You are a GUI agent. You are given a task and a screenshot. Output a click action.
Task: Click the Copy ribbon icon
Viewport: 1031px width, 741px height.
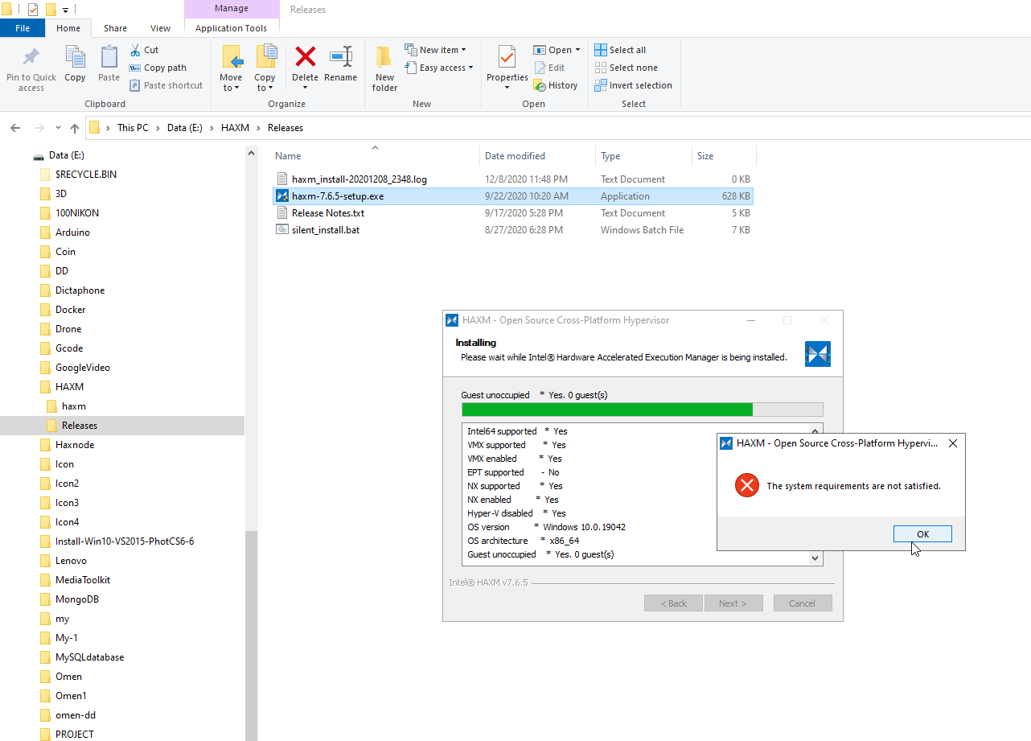[x=75, y=64]
